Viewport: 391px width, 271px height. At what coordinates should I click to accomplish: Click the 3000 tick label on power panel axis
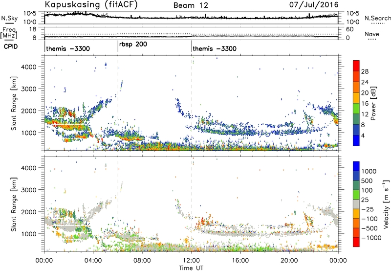tap(29, 89)
